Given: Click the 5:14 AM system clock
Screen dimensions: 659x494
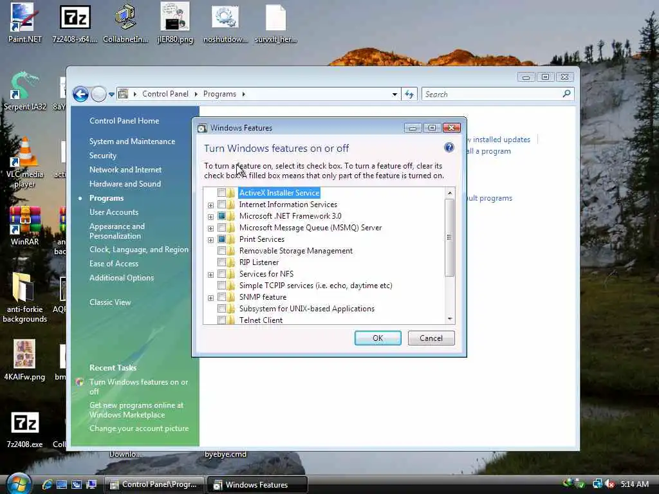Looking at the screenshot, I should tap(634, 484).
